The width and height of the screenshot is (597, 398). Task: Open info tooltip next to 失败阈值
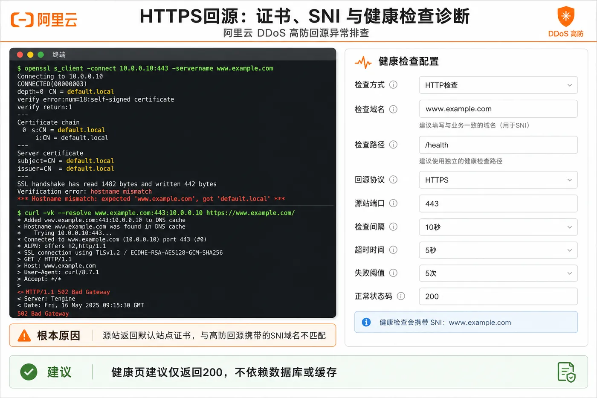tap(394, 273)
